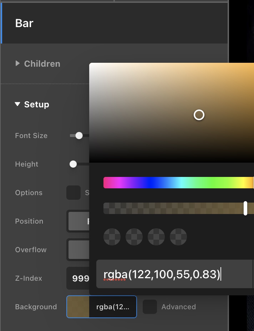Pick blue on the hue rainbow bar
Viewport: 254px width, 331px height.
coord(153,183)
